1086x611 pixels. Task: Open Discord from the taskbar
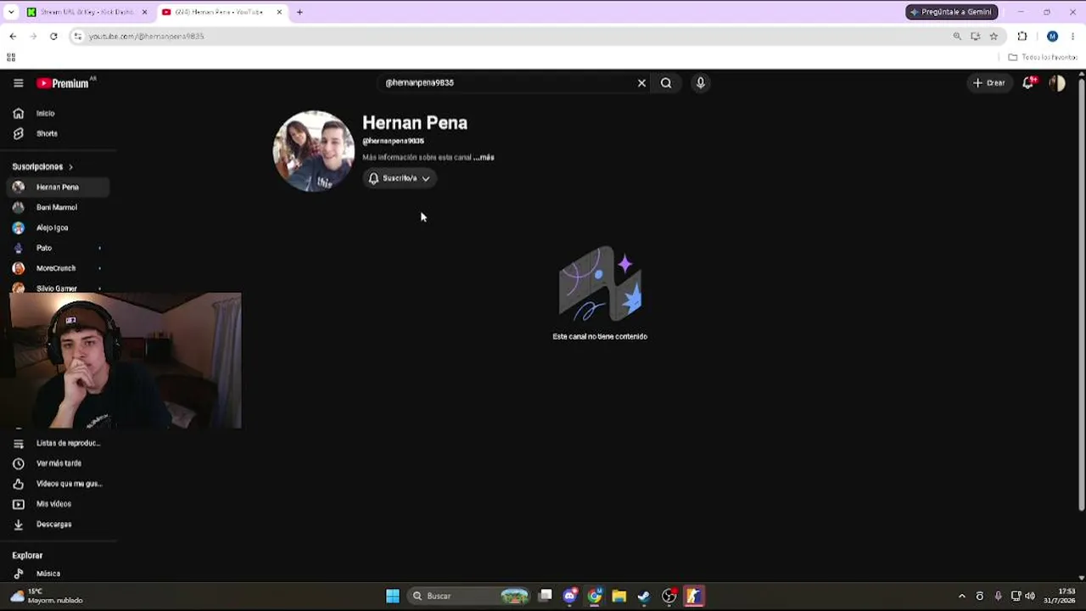tap(570, 596)
